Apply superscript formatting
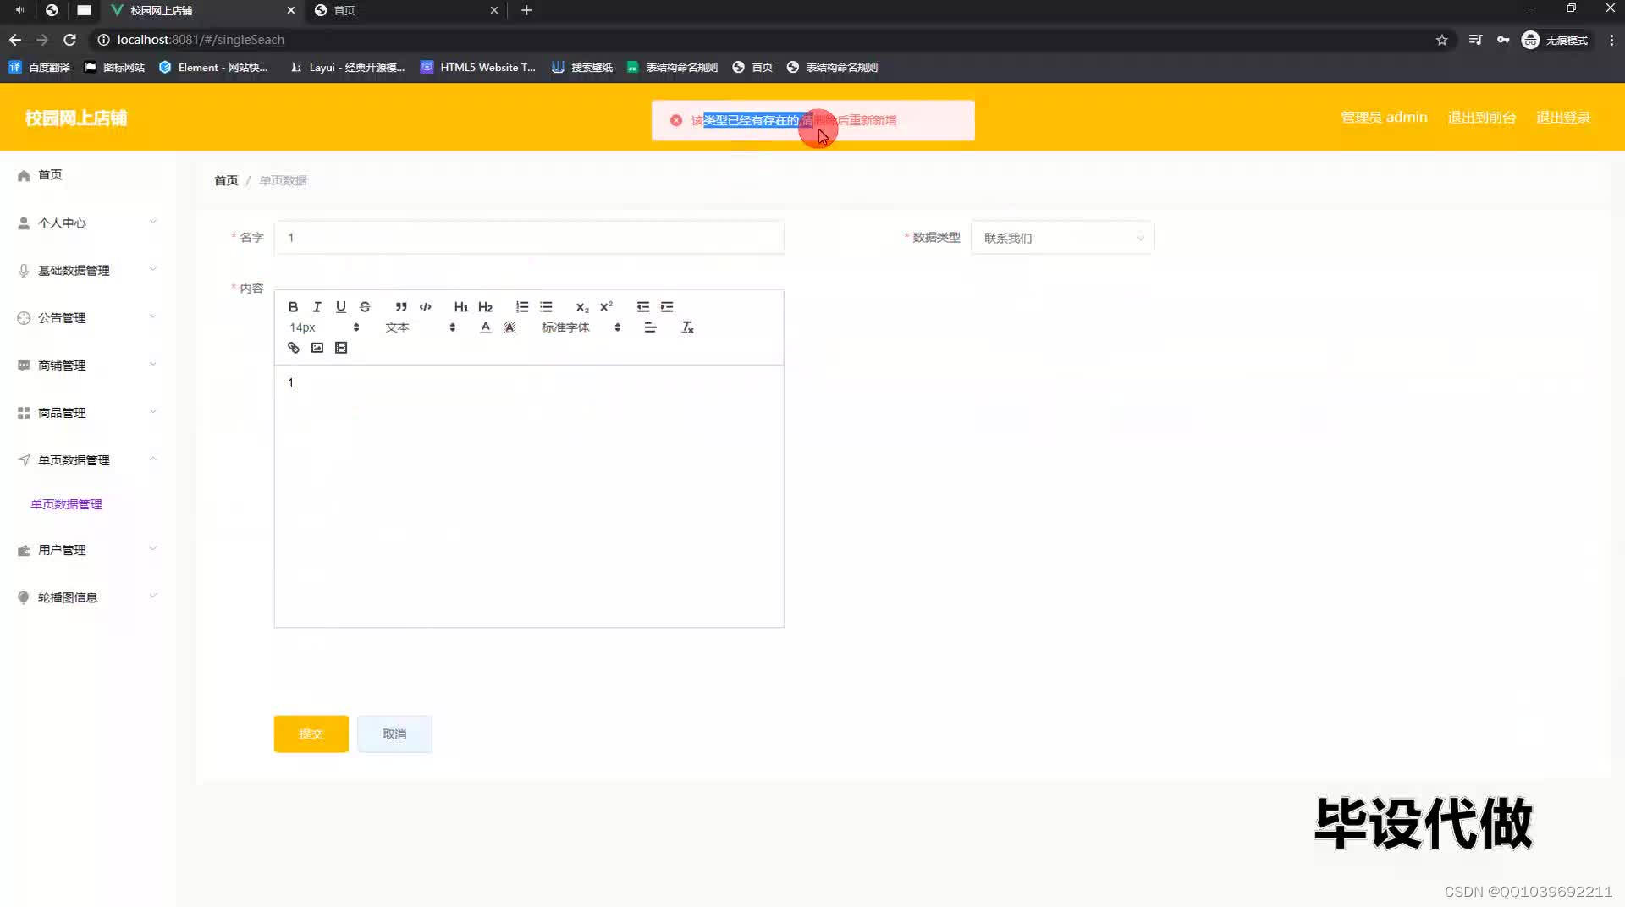Screen dimensions: 1625x907 606,307
